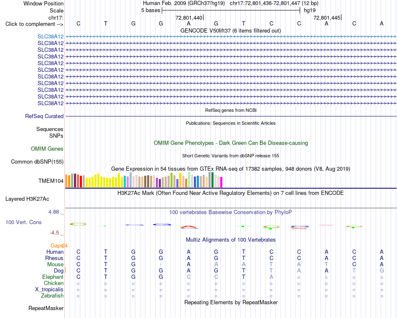397x318 pixels.
Task: Click the Scale label
Action: coord(56,10)
